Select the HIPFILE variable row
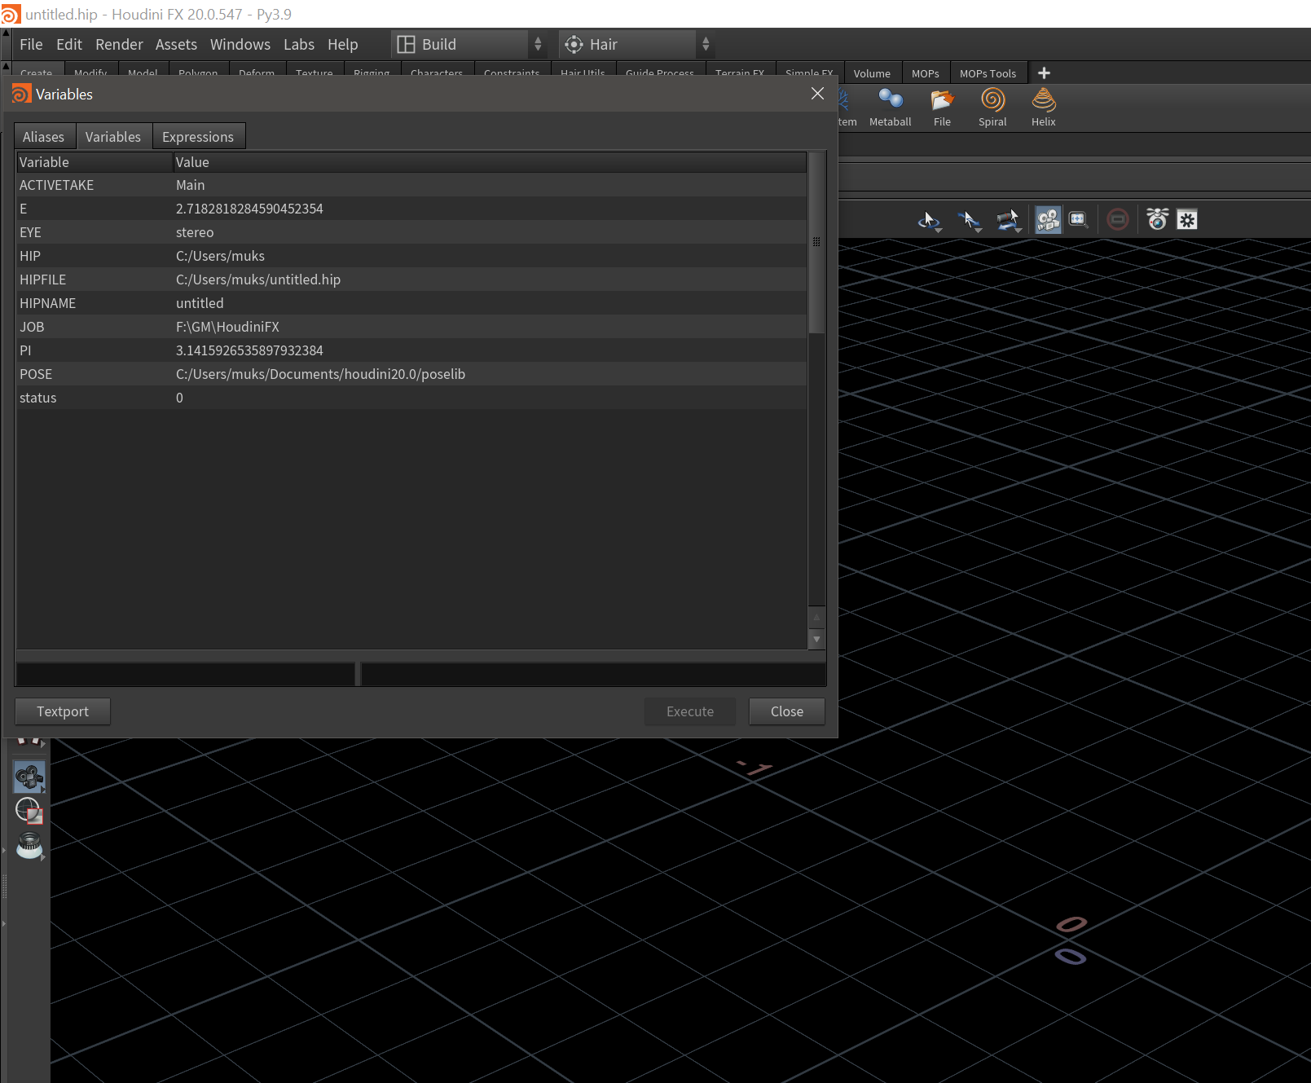The image size is (1311, 1083). (x=411, y=280)
